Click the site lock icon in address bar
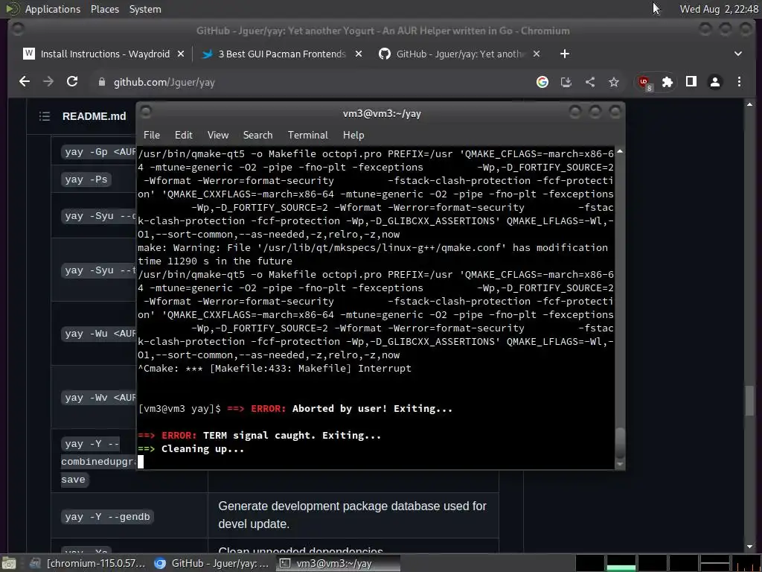The image size is (762, 572). pos(101,82)
